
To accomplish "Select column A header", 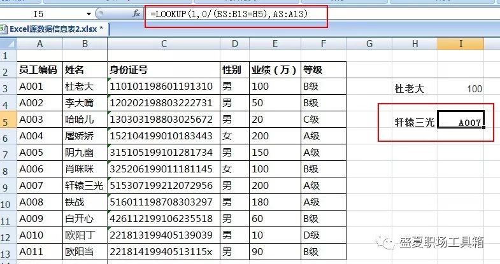I will (40, 44).
